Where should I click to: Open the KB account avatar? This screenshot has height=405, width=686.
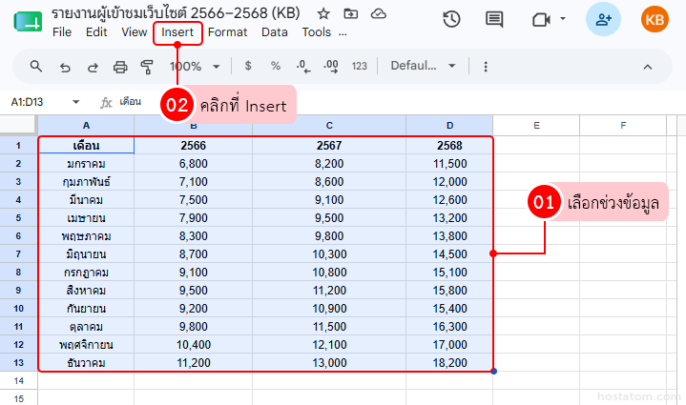(x=655, y=20)
